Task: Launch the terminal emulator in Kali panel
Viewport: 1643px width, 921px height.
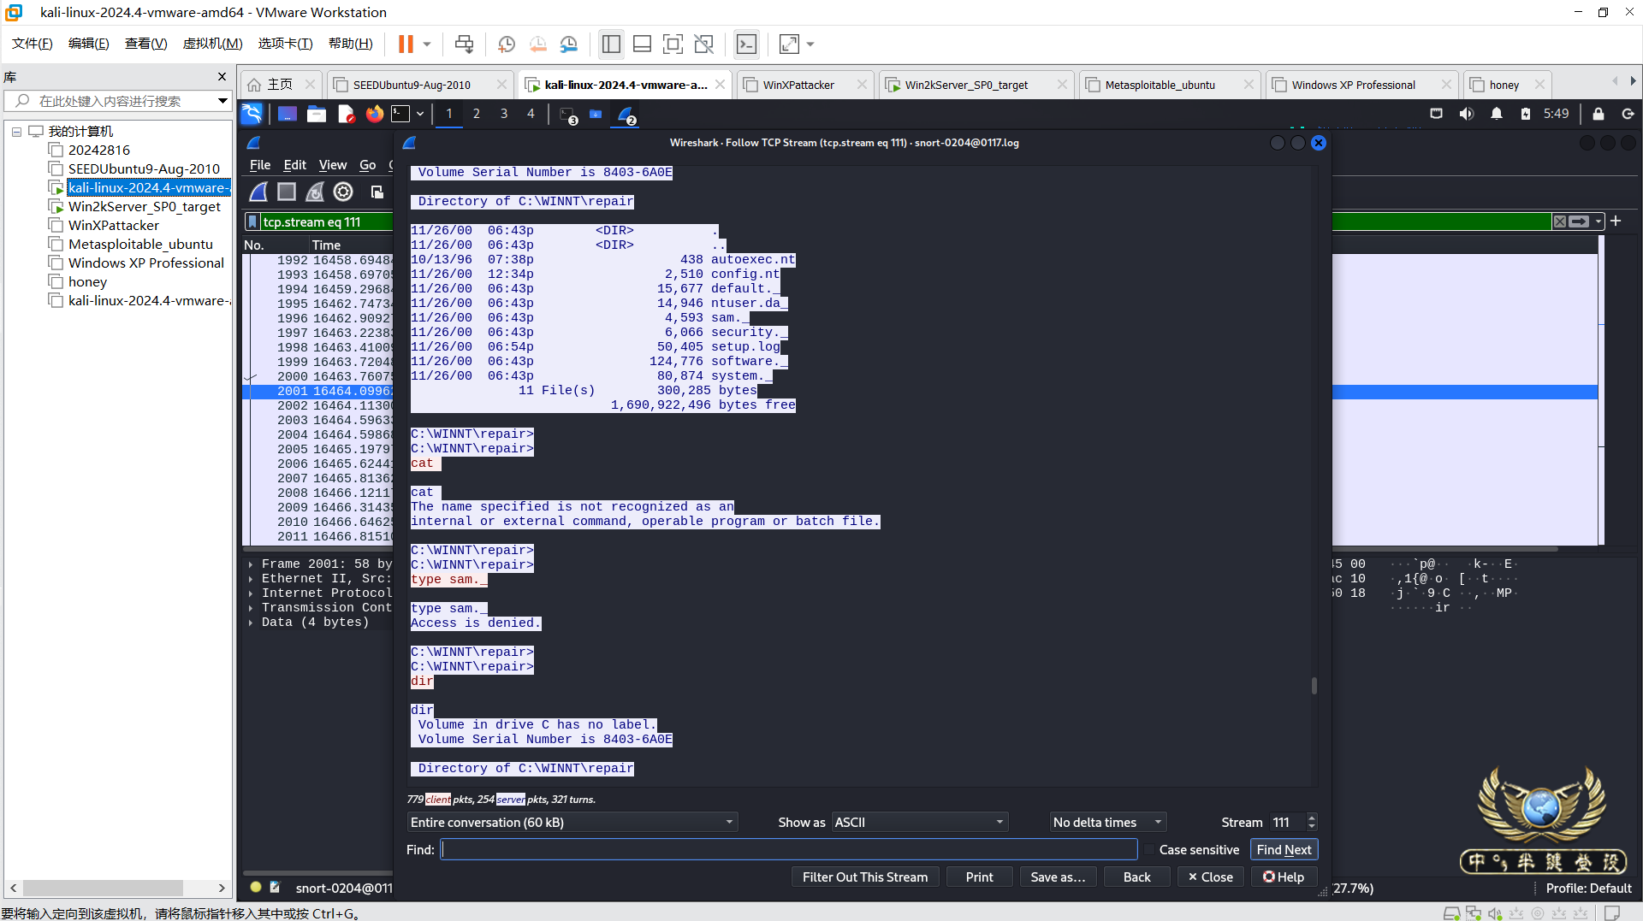Action: [x=400, y=114]
